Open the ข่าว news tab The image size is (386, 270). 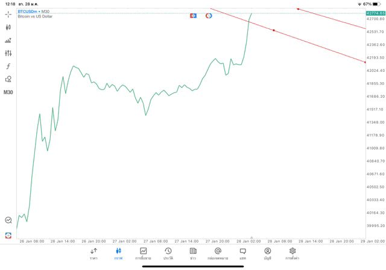tap(193, 253)
